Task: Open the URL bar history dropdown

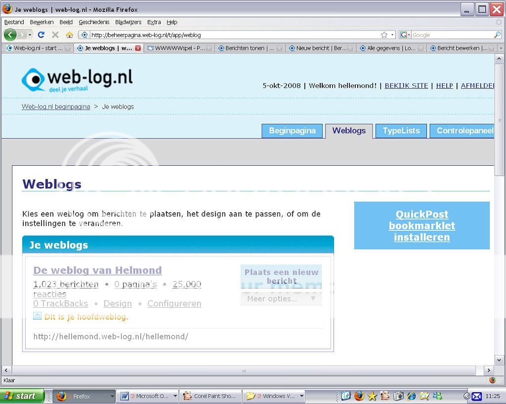Action: click(x=393, y=35)
